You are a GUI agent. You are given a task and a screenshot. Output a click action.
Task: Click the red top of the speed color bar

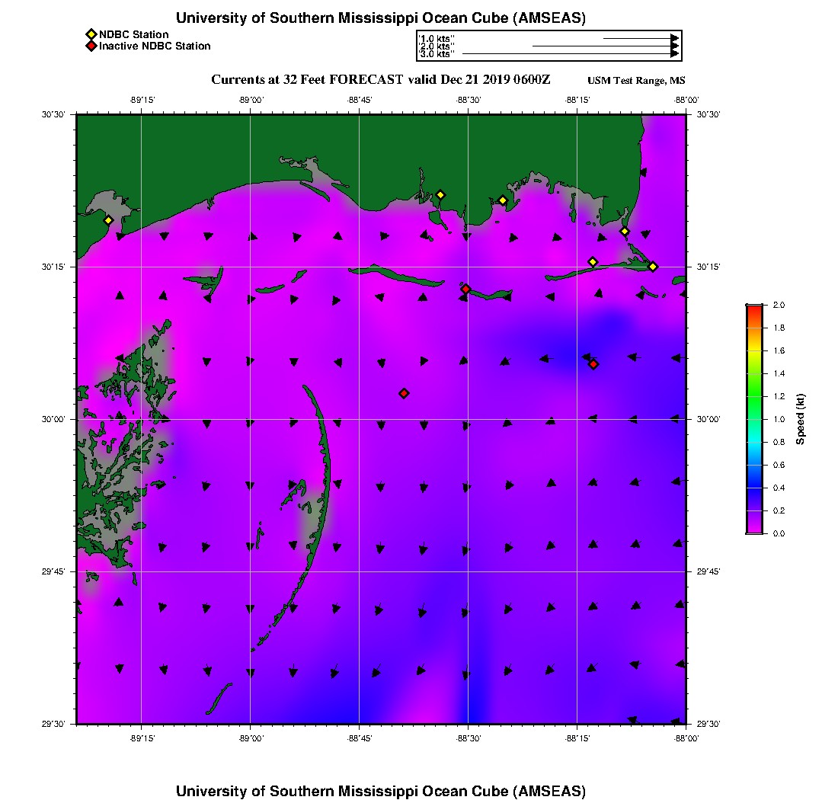[x=754, y=309]
